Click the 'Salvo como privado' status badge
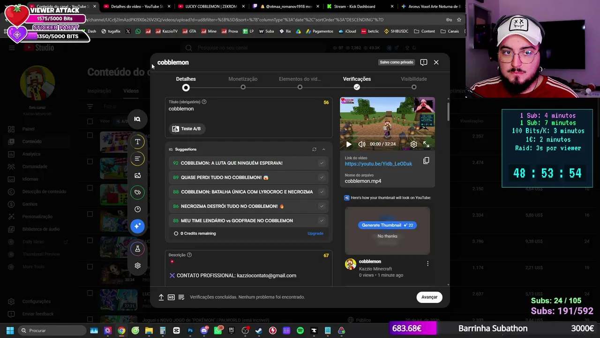The height and width of the screenshot is (338, 600). (397, 62)
